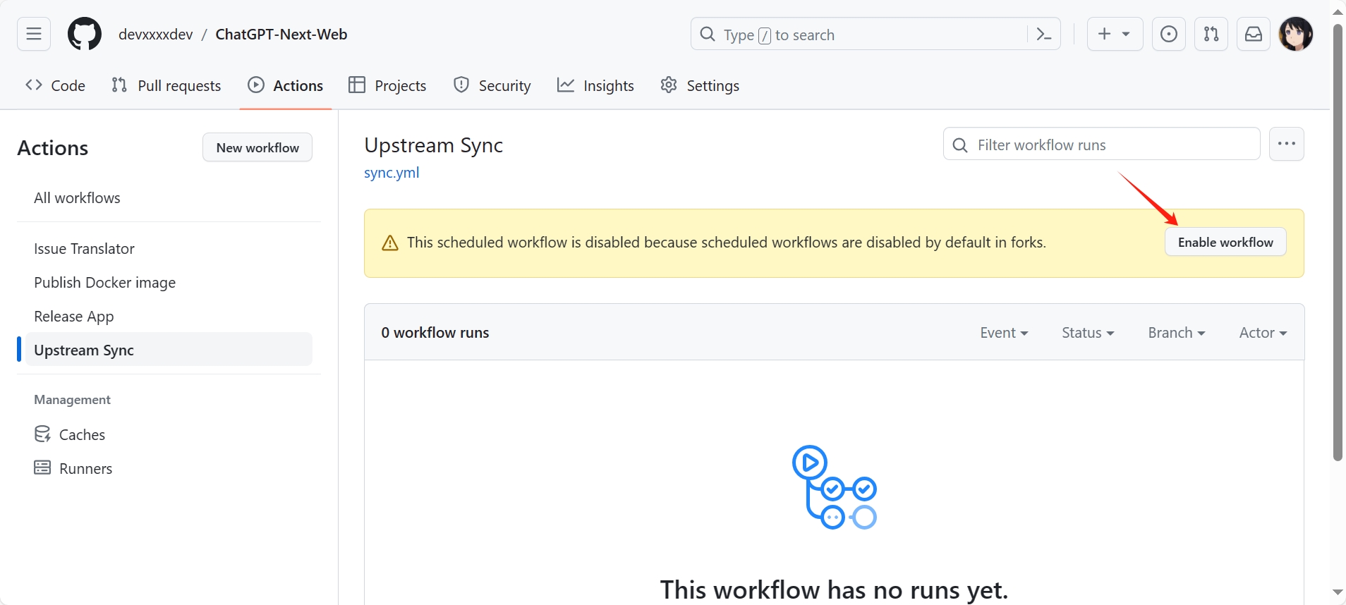Click the workflow illustration graphic
The height and width of the screenshot is (605, 1346).
tap(834, 487)
